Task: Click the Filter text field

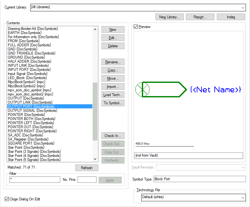Action: (35, 180)
